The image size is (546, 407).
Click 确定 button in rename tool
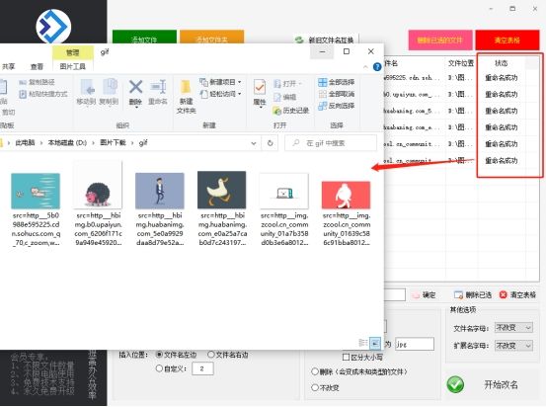click(x=425, y=295)
